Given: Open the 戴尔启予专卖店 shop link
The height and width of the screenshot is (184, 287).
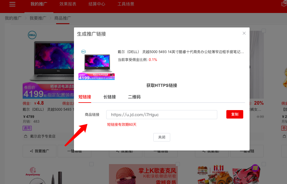Looking at the screenshot, I should point(43,136).
